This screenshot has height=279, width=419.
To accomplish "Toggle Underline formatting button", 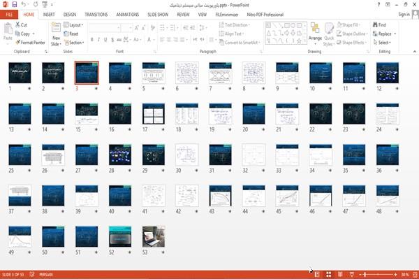I will (x=105, y=40).
